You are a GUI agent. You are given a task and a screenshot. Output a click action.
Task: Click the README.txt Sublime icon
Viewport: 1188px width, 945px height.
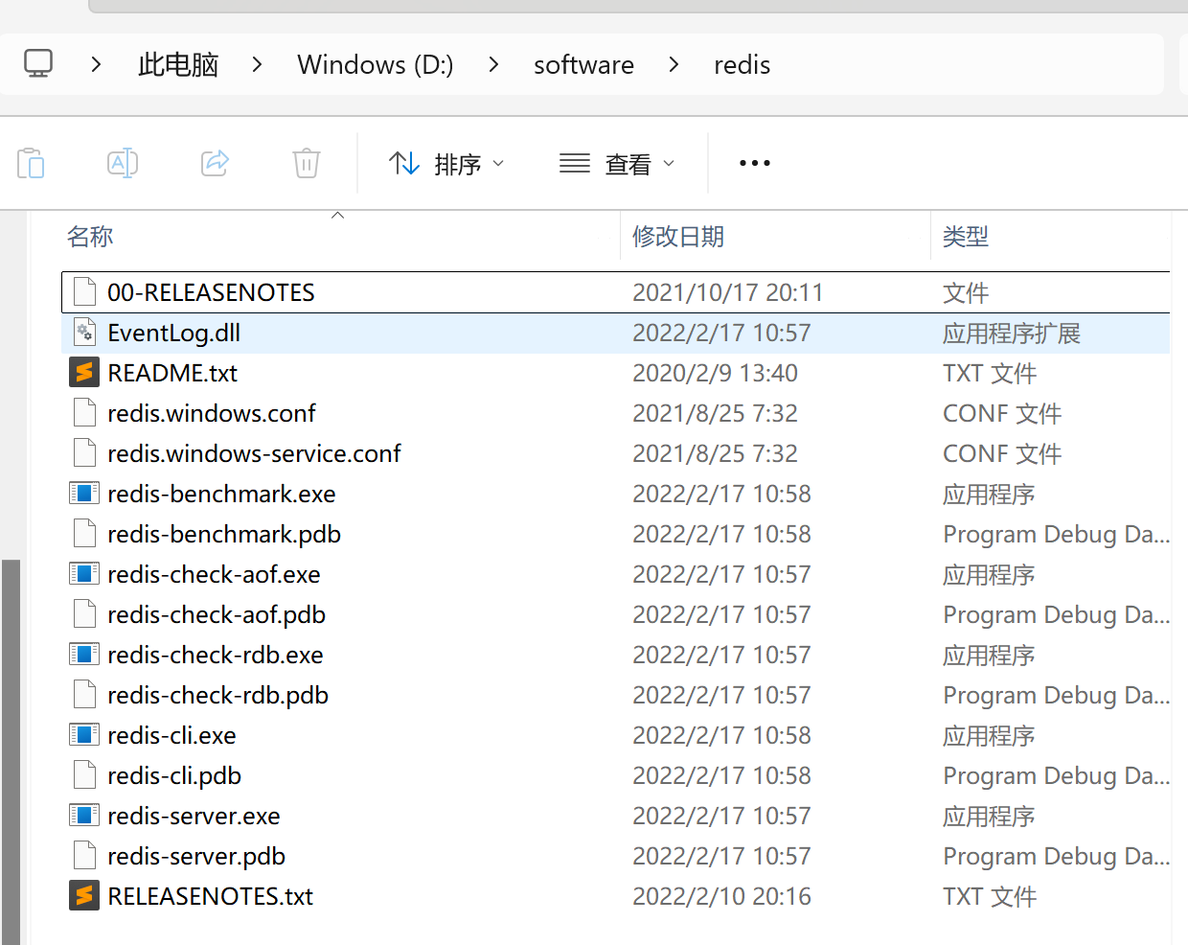click(84, 373)
